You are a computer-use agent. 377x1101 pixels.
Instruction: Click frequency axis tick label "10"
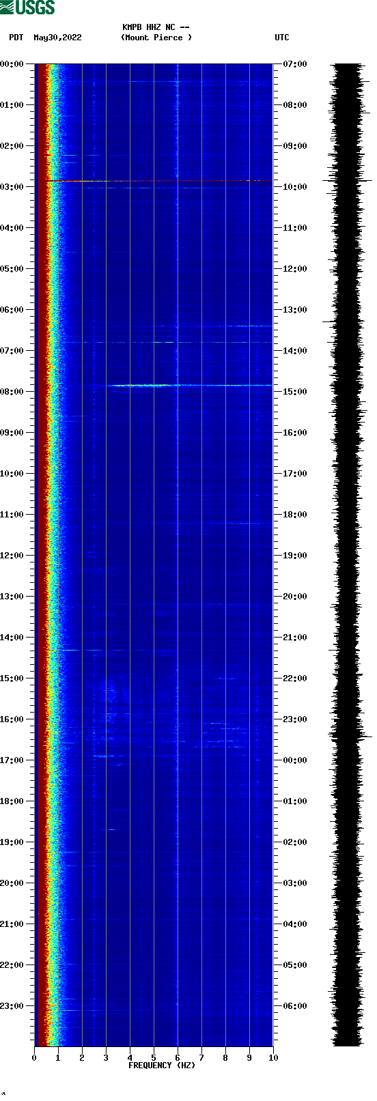[273, 1058]
